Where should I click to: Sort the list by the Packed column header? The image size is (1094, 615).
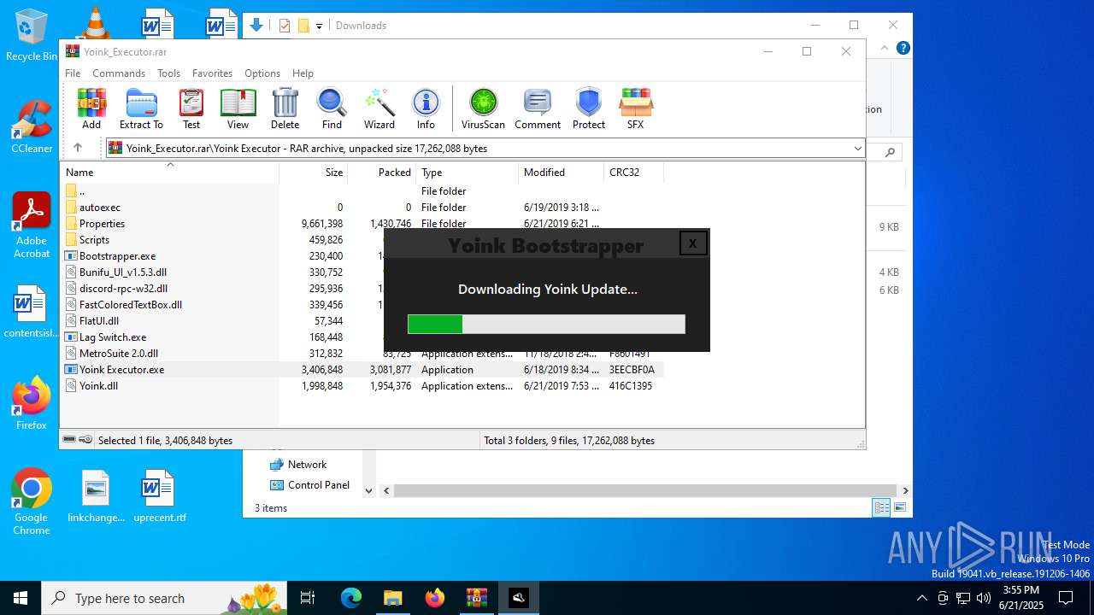(381, 172)
